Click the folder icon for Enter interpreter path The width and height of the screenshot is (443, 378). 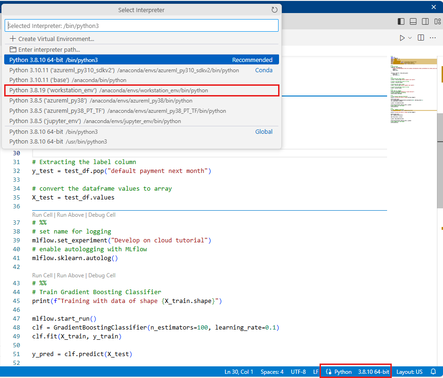(x=13, y=49)
